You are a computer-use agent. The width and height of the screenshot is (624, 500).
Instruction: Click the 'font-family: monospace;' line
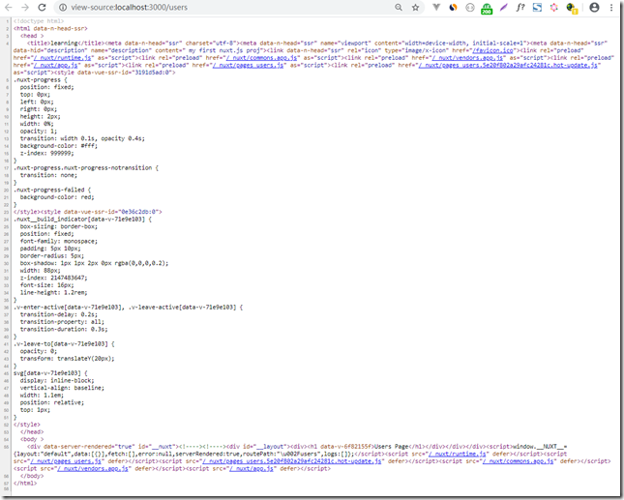pos(58,242)
